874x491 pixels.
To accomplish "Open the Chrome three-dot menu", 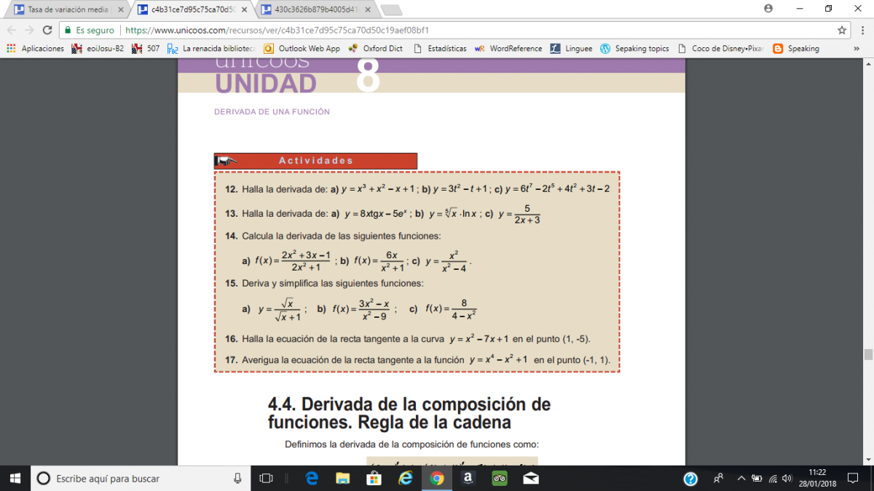I will point(861,30).
